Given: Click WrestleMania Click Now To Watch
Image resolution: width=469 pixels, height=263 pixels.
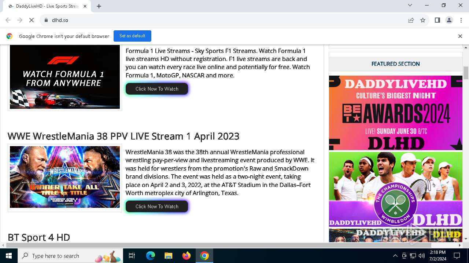Looking at the screenshot, I should [157, 206].
